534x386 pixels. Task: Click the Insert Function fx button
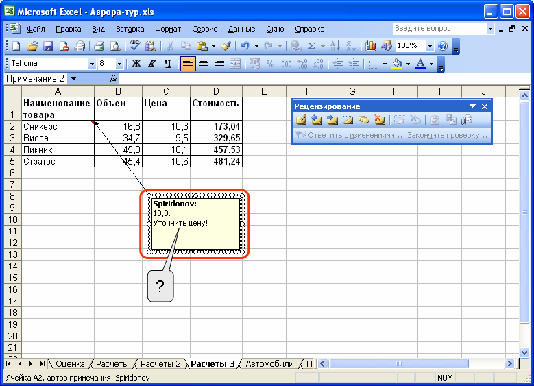(113, 79)
